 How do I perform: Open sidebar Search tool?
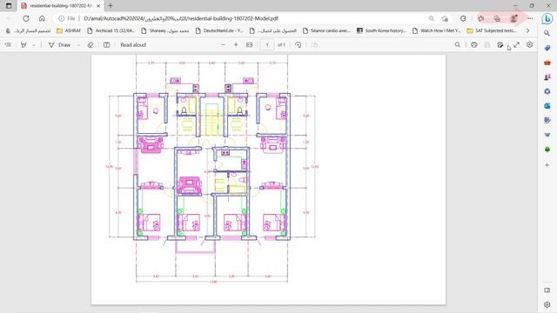(547, 33)
